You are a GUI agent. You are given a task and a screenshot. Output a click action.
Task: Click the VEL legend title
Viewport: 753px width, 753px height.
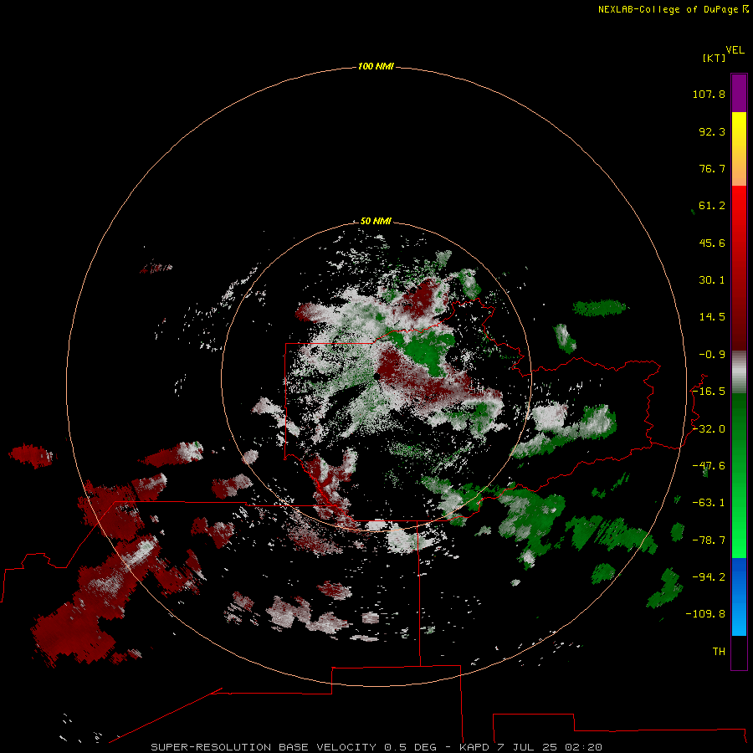coord(735,50)
